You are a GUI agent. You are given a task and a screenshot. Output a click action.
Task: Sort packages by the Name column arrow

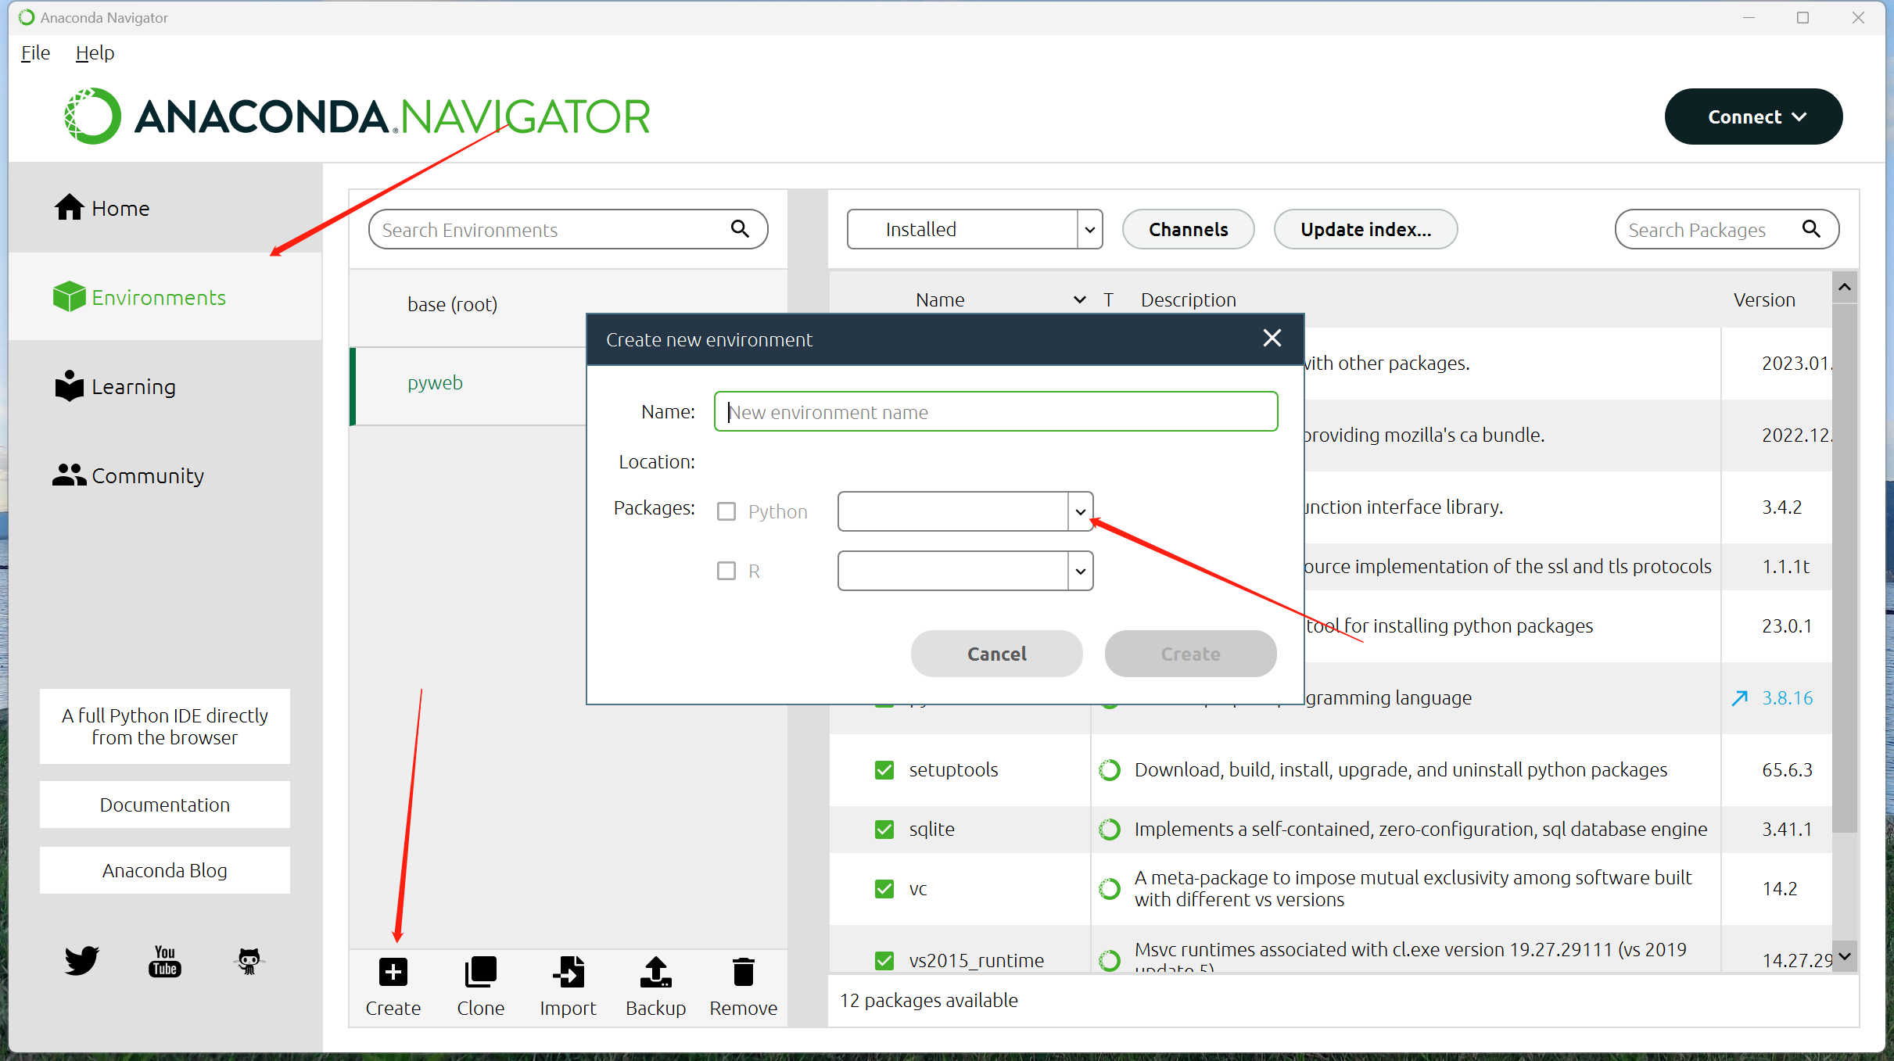pyautogui.click(x=1079, y=299)
